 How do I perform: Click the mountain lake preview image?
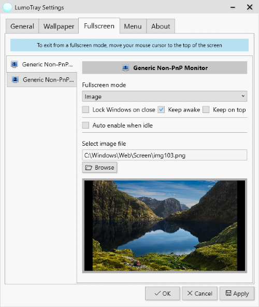click(x=165, y=226)
